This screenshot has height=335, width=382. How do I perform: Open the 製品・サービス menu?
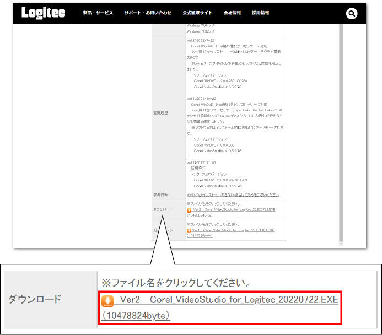point(98,13)
